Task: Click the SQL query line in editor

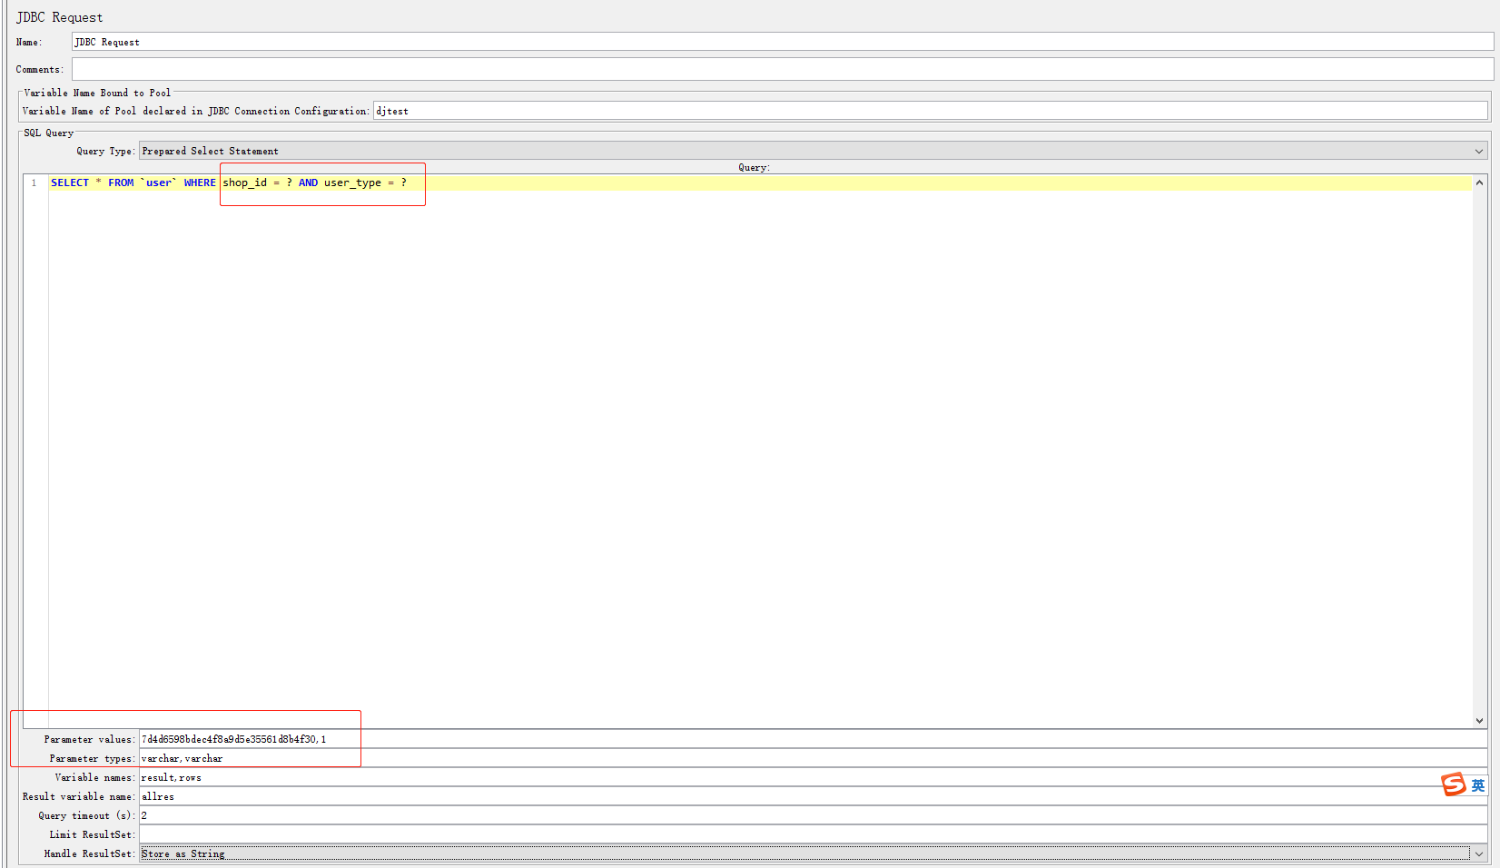Action: [761, 182]
